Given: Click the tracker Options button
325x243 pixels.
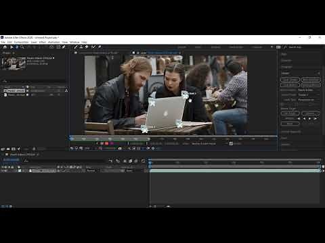Looking at the screenshot, I should [311, 113].
